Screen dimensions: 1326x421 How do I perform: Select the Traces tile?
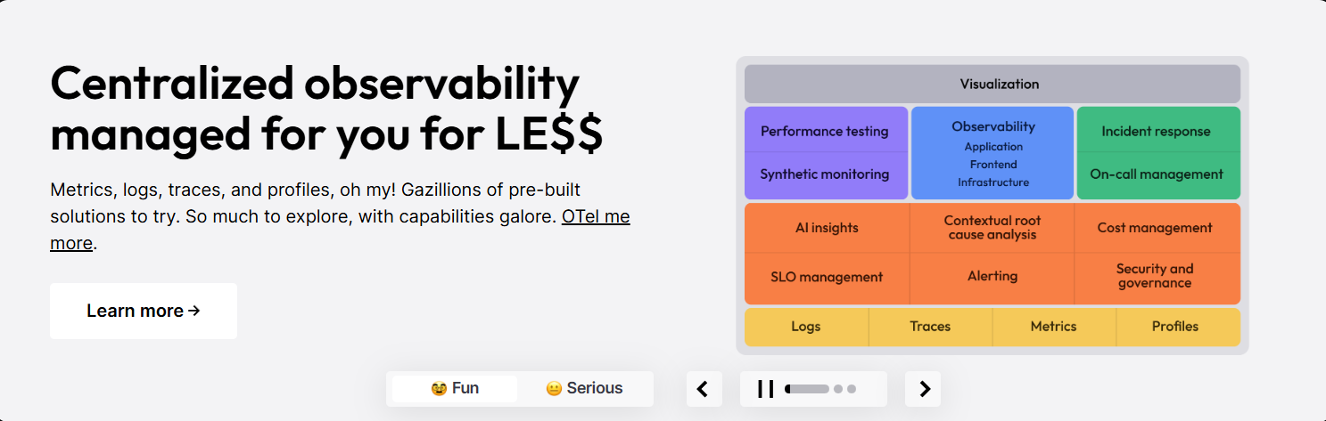click(930, 327)
